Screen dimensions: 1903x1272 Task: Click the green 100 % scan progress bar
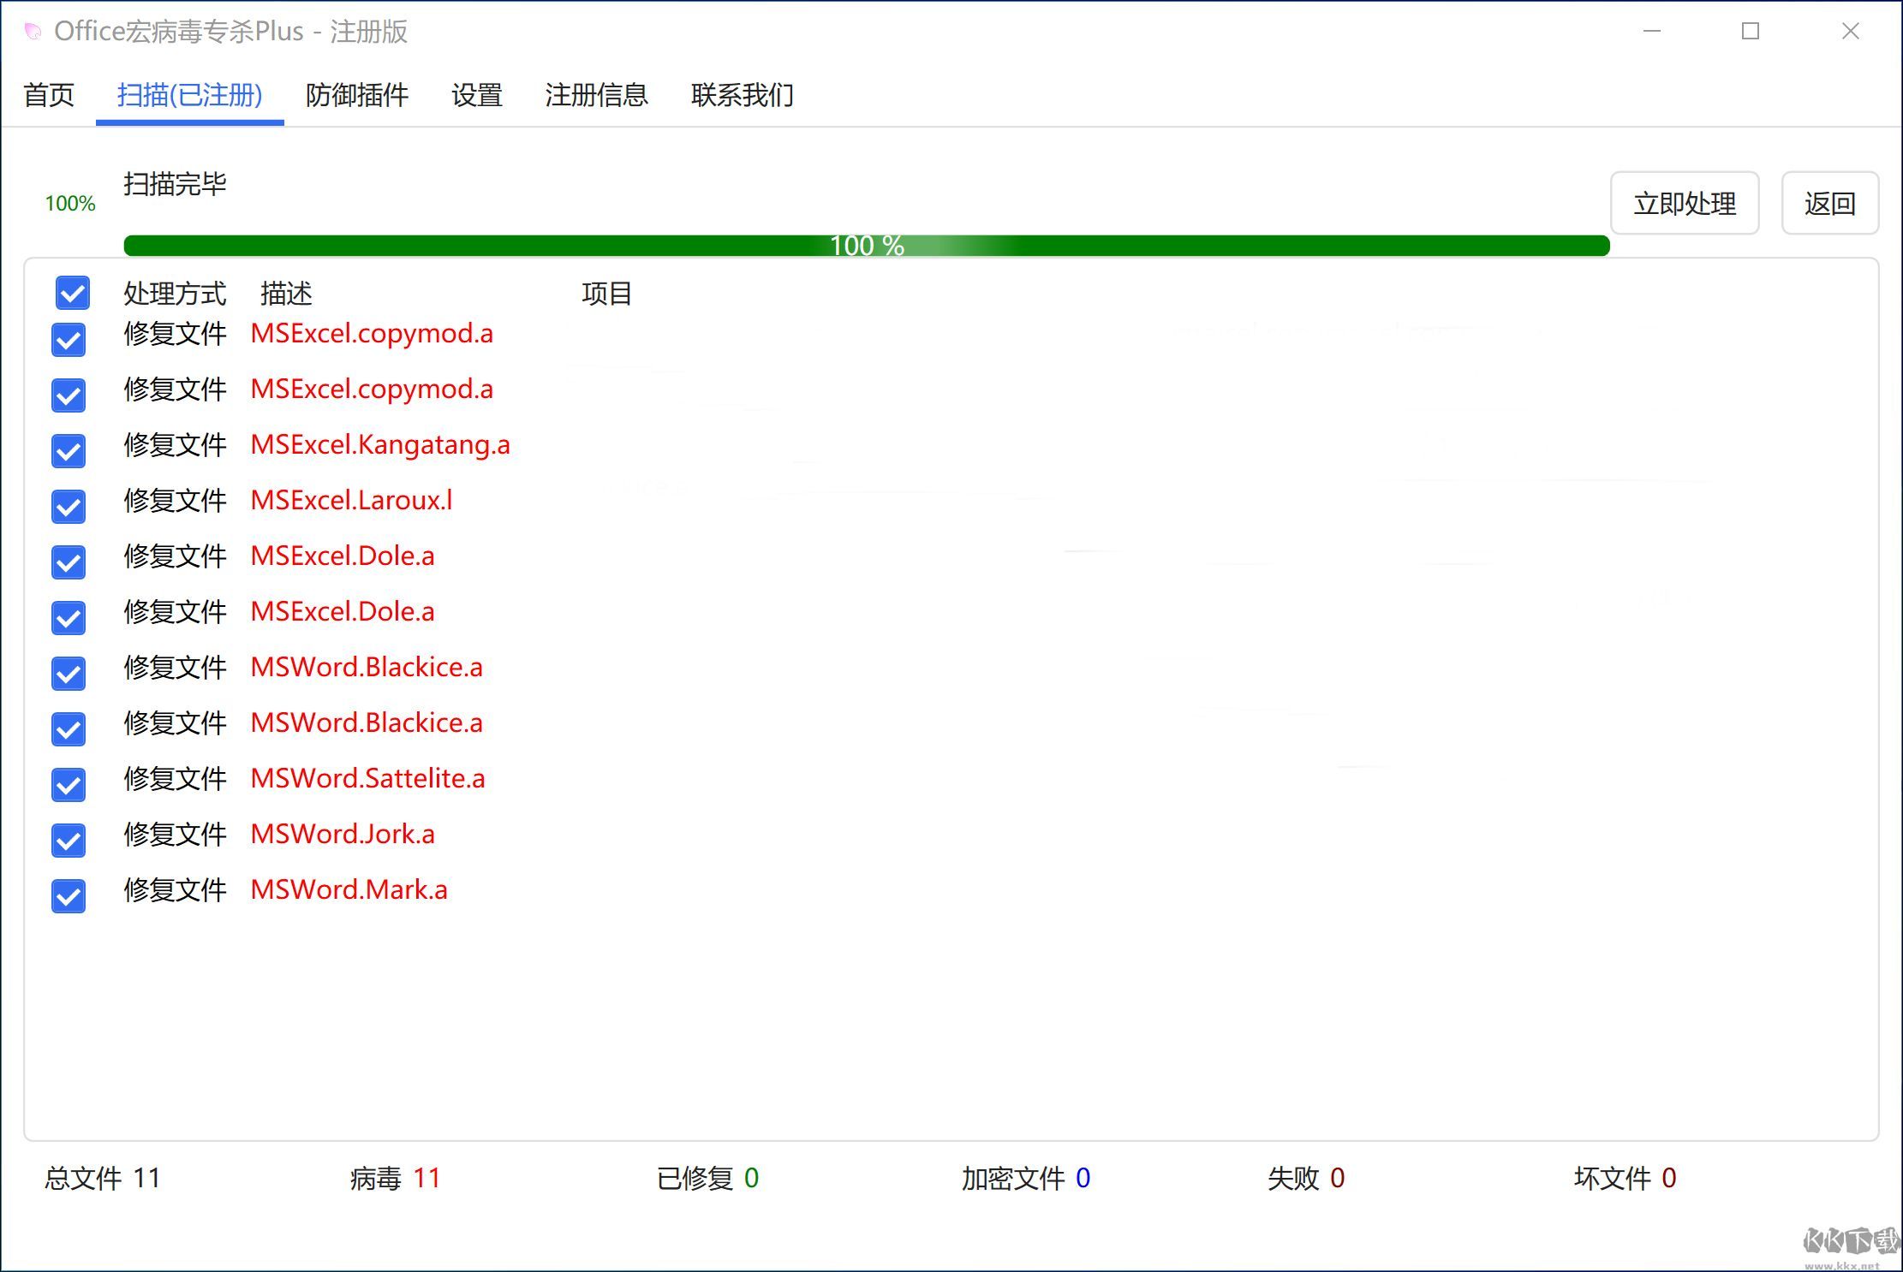[x=867, y=246]
